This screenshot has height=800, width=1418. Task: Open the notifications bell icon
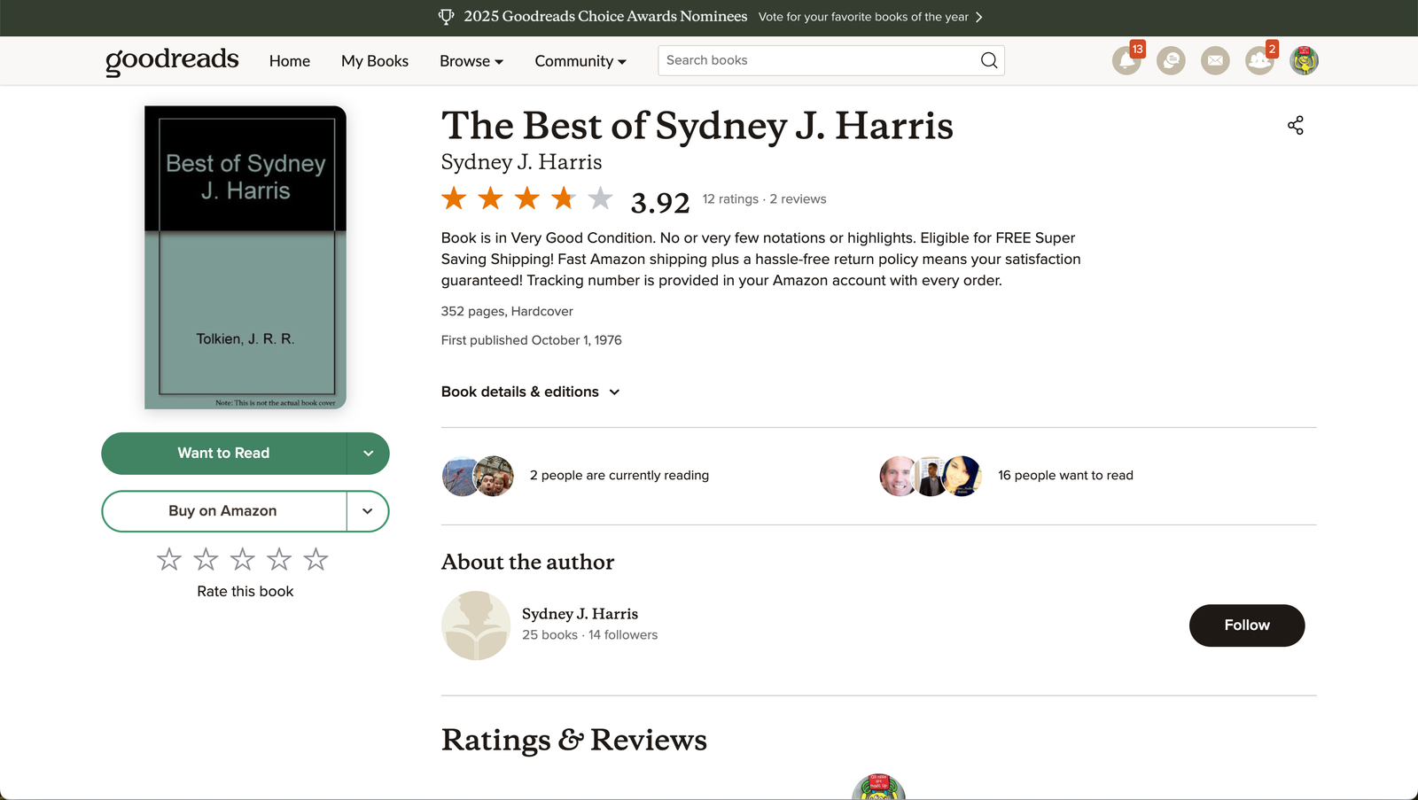(x=1126, y=61)
